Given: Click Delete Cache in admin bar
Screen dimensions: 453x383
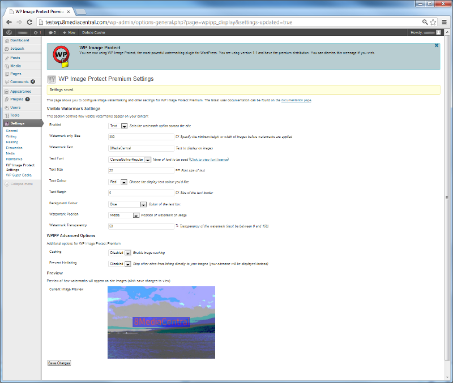Looking at the screenshot, I should click(93, 33).
